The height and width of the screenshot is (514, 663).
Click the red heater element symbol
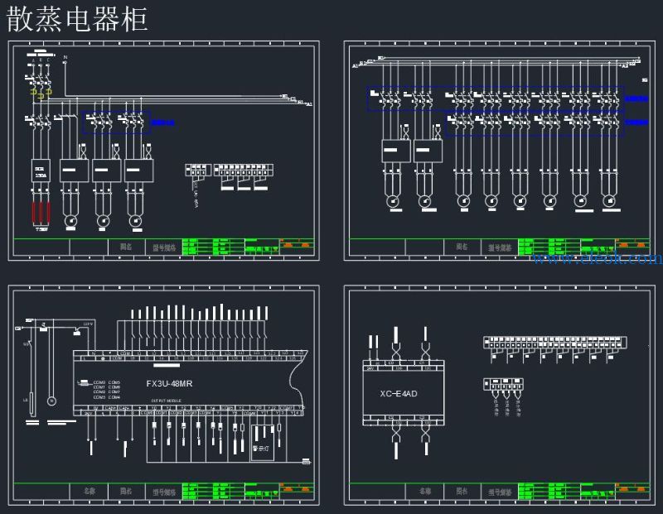coord(41,213)
